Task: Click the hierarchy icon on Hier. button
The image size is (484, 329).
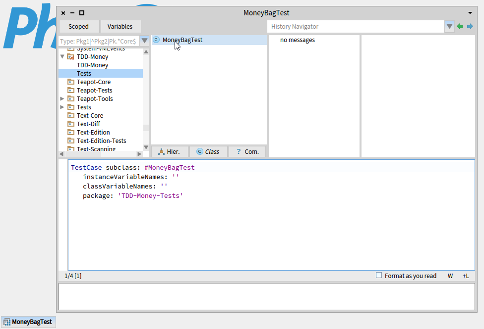Action: (161, 151)
